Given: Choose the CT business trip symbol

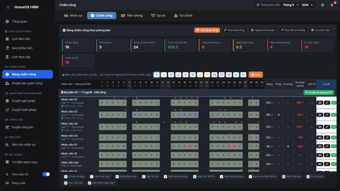Looking at the screenshot, I should pyautogui.click(x=222, y=75).
